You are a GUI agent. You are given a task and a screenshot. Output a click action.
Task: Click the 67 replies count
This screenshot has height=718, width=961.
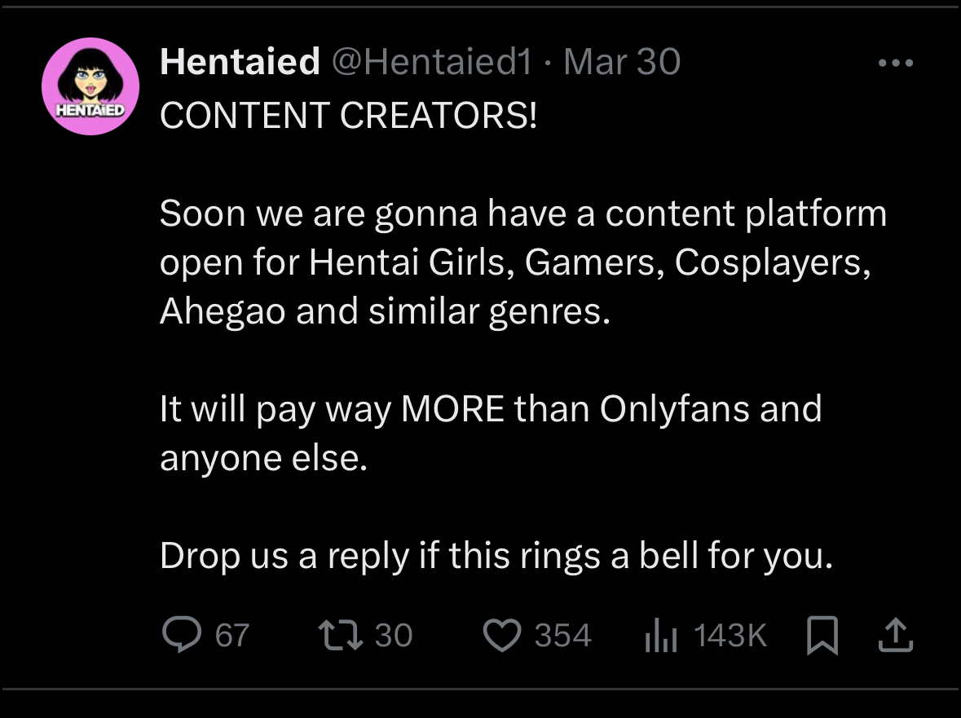click(231, 636)
